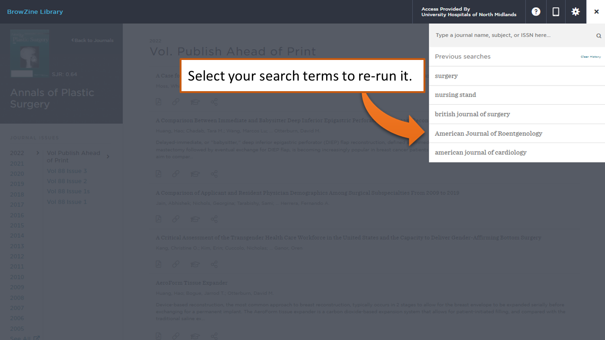Open PDF icon for DIEP flap article
605x340 pixels.
click(x=158, y=174)
